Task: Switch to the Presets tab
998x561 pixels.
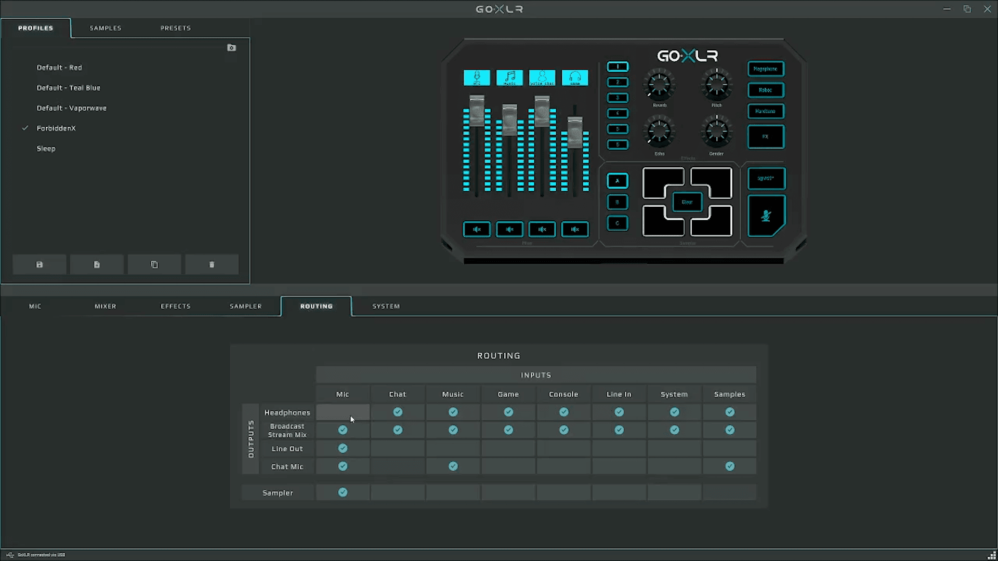Action: click(x=176, y=28)
